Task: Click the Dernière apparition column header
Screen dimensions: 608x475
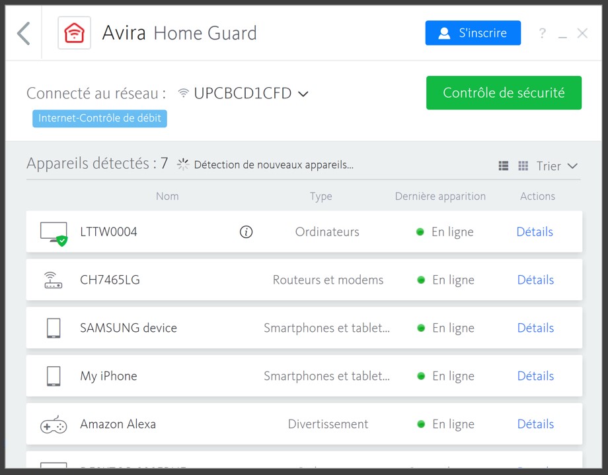Action: (440, 197)
